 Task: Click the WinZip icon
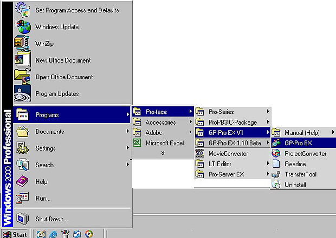(x=22, y=43)
